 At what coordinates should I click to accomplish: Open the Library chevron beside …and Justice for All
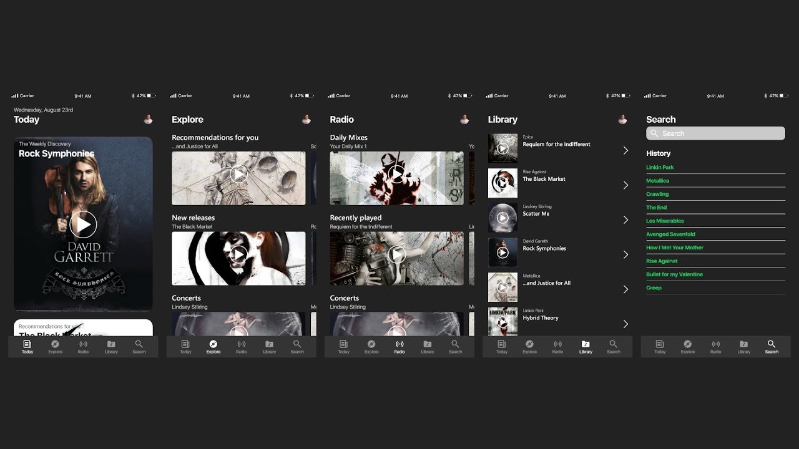point(625,289)
